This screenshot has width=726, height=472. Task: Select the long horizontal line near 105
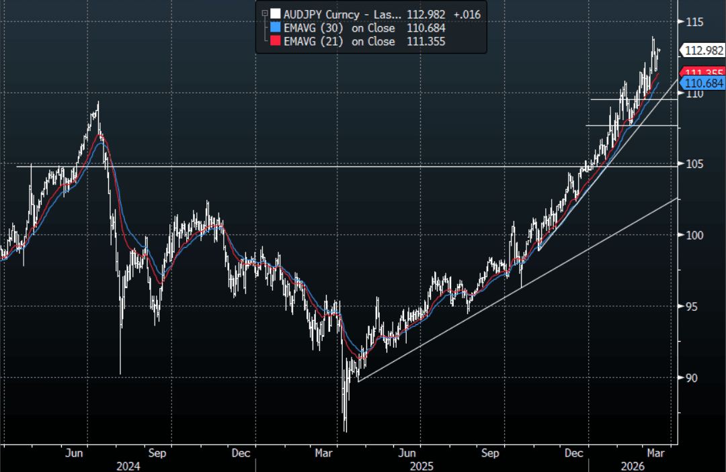[x=269, y=166]
